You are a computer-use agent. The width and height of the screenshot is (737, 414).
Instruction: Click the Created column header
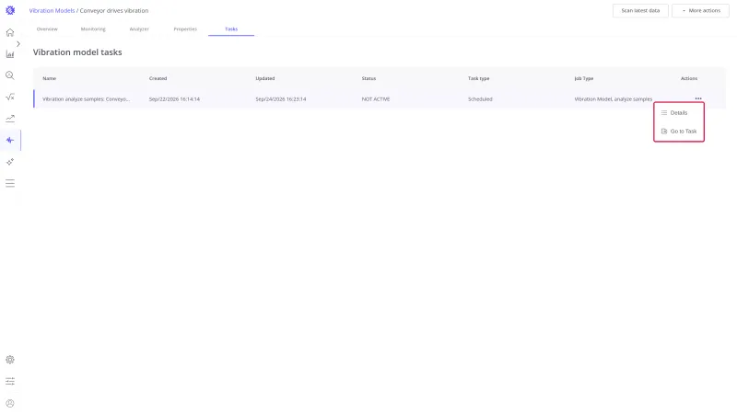(158, 78)
